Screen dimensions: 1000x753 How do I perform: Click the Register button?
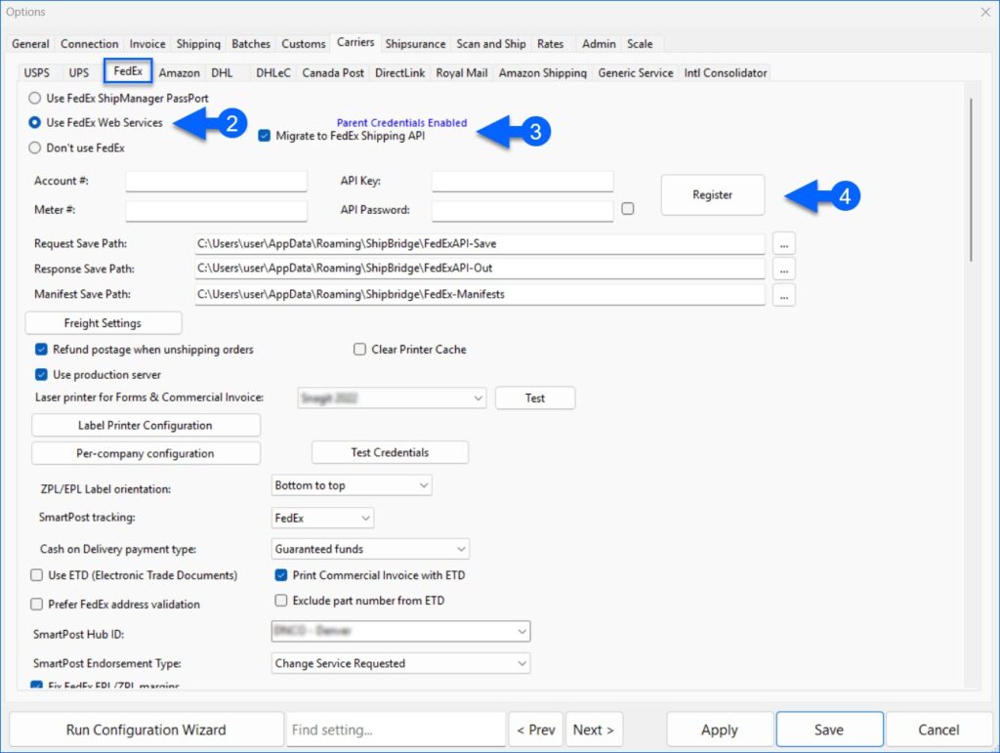click(712, 194)
